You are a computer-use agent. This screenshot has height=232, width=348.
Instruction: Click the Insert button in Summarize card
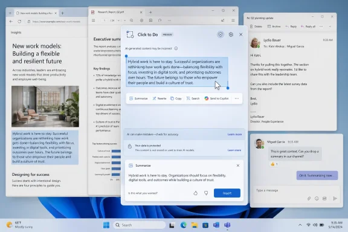coord(227,193)
